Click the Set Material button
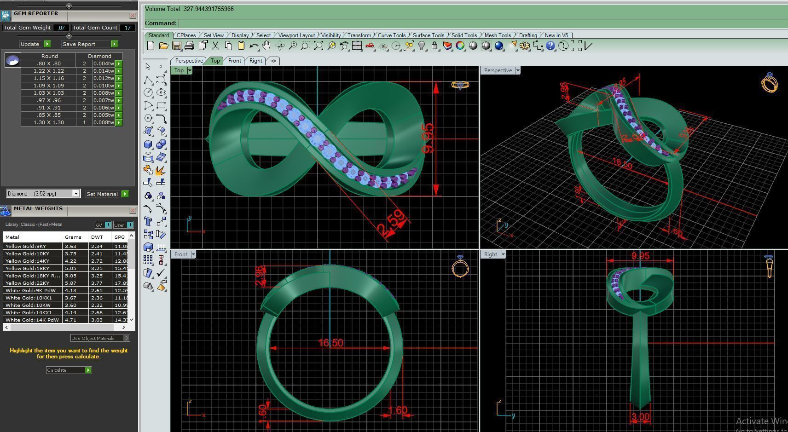The height and width of the screenshot is (432, 788). 107,194
